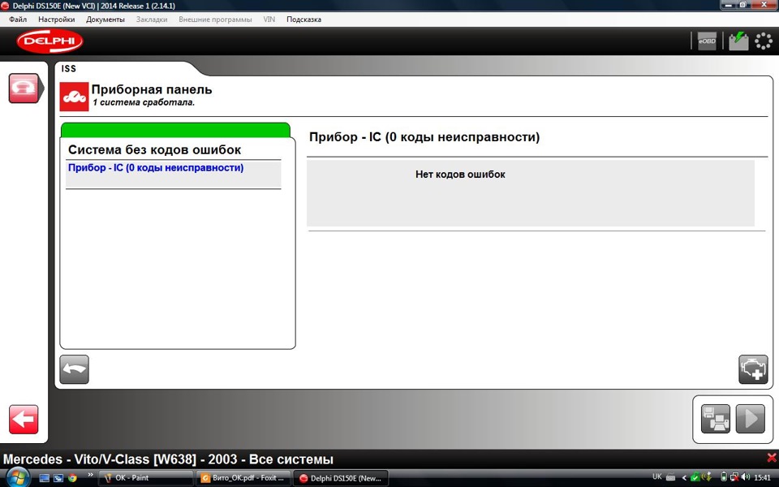Screen dimensions: 779x487
Task: Click the Приборная панель title
Action: click(152, 89)
